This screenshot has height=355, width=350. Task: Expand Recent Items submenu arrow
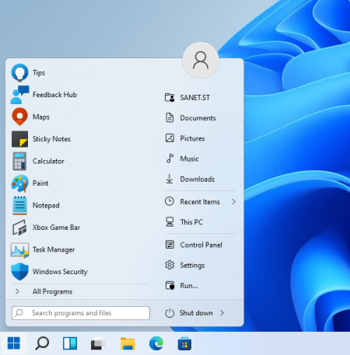pyautogui.click(x=233, y=201)
